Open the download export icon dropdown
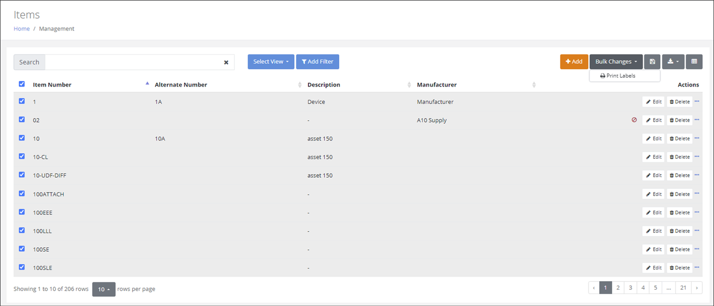 click(673, 62)
